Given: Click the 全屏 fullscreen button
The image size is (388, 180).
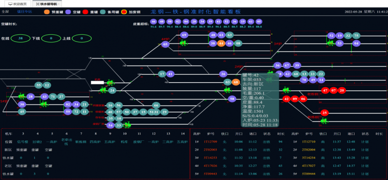Looking at the screenshot, I should 5,12.
